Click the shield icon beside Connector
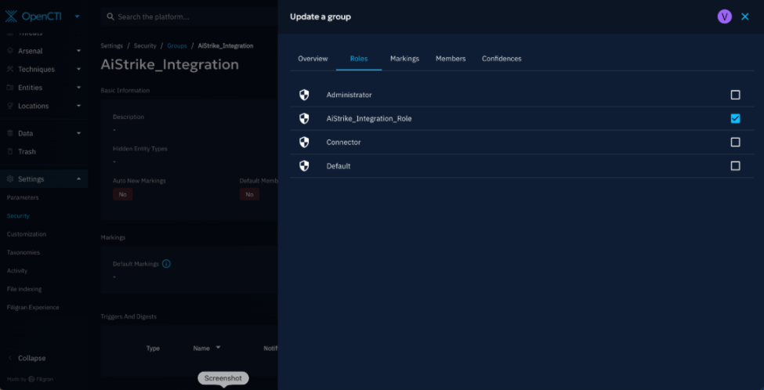Image resolution: width=764 pixels, height=390 pixels. (x=304, y=143)
